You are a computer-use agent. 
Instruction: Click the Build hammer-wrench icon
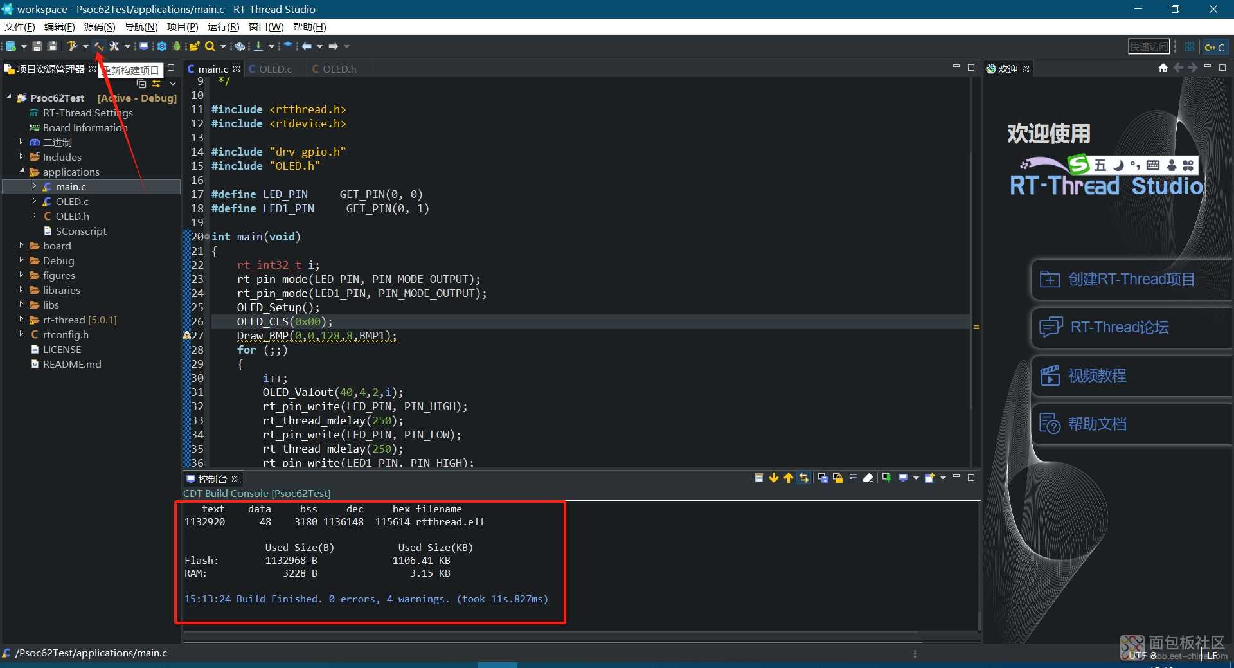tap(73, 46)
